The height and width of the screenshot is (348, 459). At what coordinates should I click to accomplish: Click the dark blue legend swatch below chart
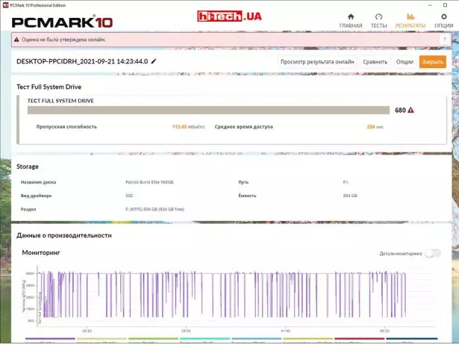click(x=411, y=338)
